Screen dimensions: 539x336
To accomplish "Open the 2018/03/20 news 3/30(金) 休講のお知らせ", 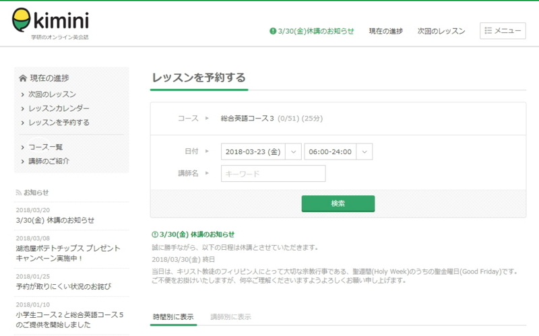I will tap(55, 220).
